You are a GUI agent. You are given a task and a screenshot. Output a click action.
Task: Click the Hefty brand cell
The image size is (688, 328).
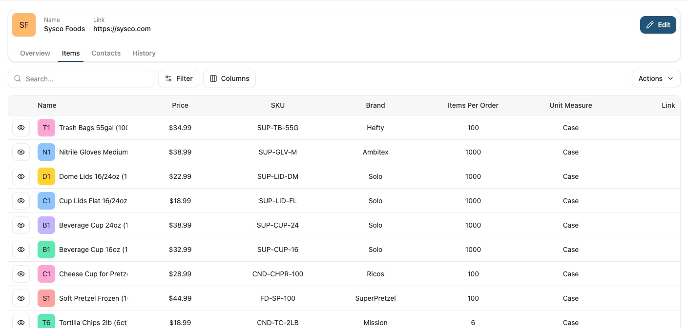coord(375,128)
